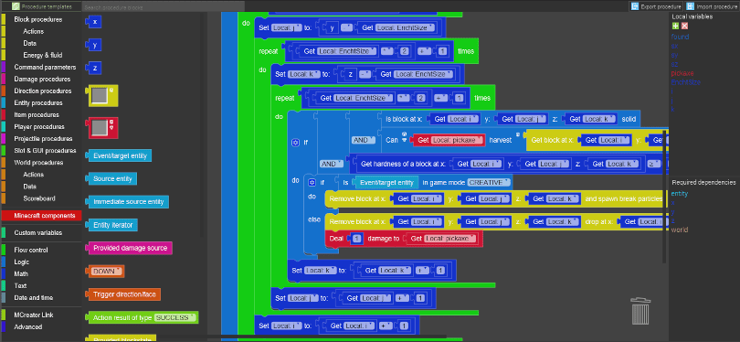Open Damage procedures category

[42, 79]
